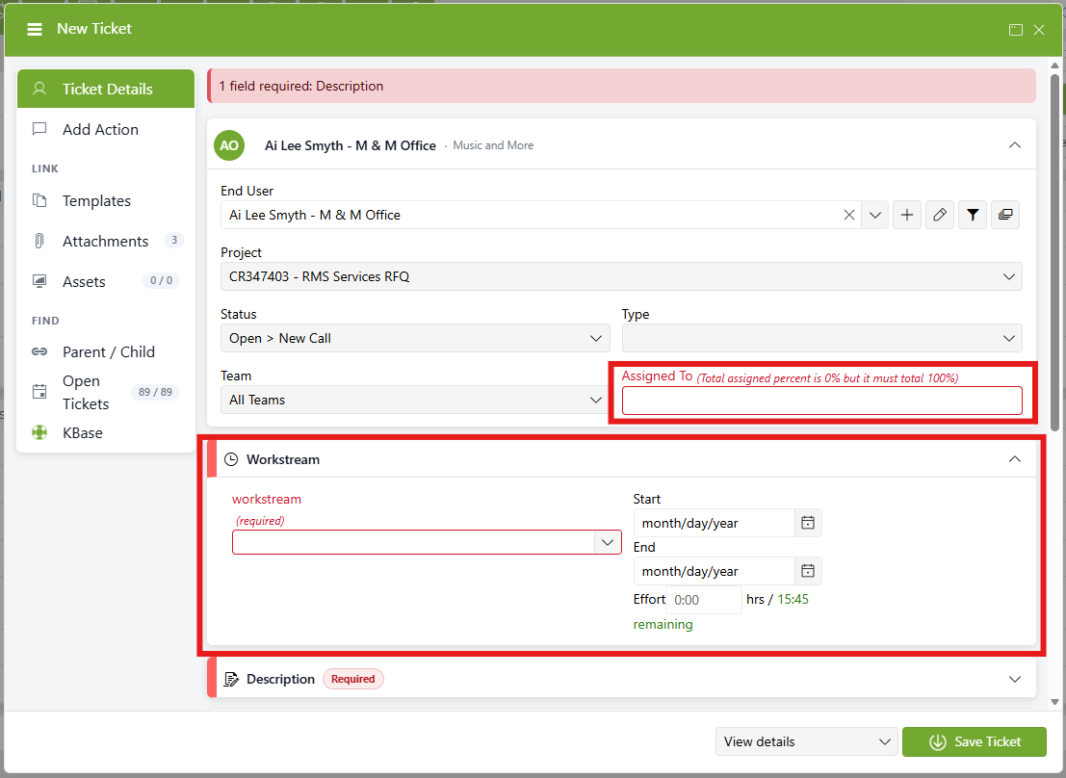Open Attachments in the sidebar
The height and width of the screenshot is (778, 1066).
pos(106,241)
